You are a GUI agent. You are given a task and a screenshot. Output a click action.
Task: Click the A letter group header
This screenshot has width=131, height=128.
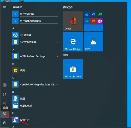point(13,50)
